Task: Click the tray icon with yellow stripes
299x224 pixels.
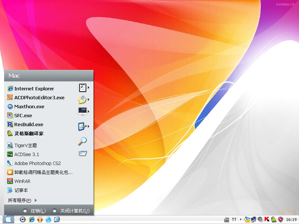Action: (247, 220)
